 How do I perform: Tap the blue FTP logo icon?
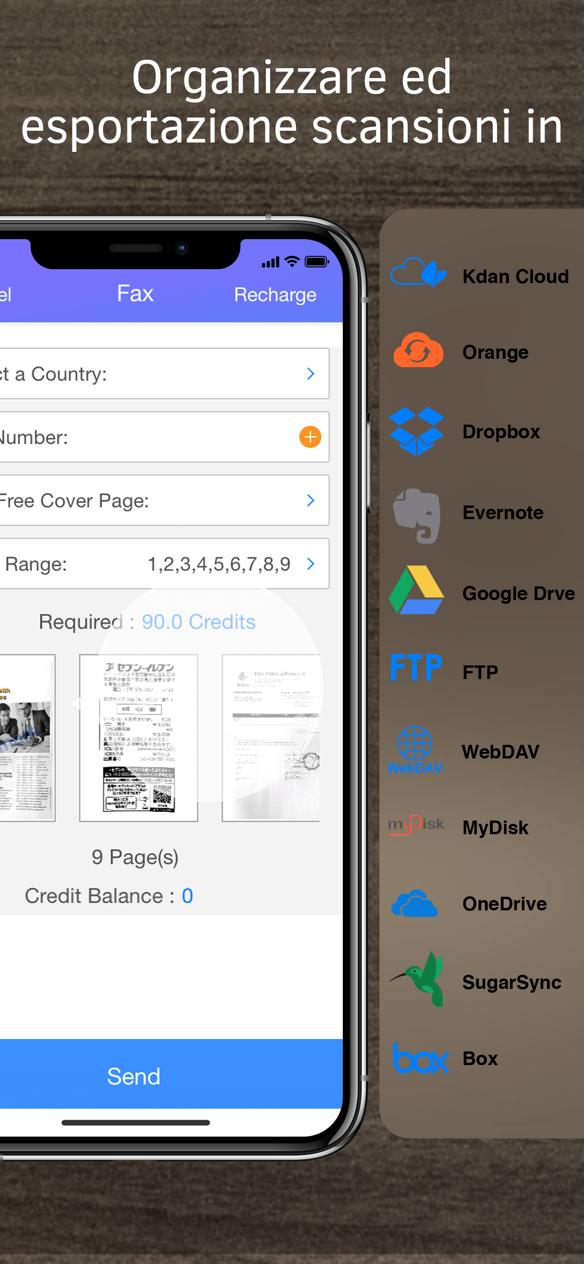coord(416,667)
